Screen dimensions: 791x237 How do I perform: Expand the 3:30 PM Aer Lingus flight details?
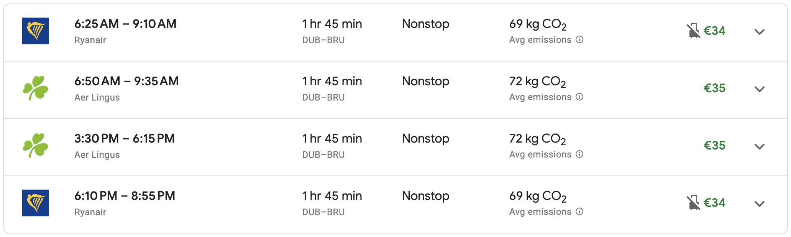tap(759, 146)
